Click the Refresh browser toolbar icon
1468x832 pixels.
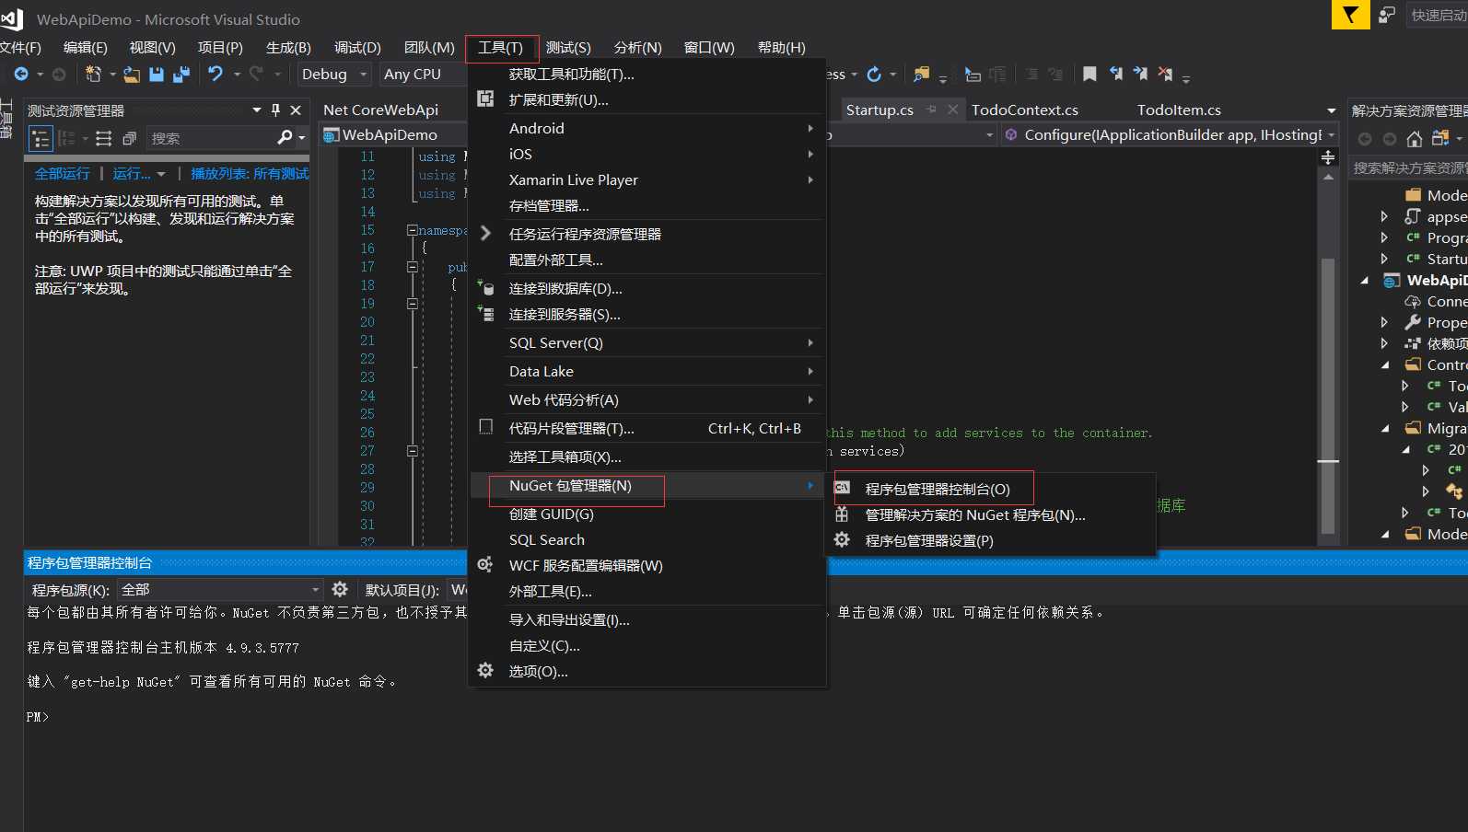874,75
